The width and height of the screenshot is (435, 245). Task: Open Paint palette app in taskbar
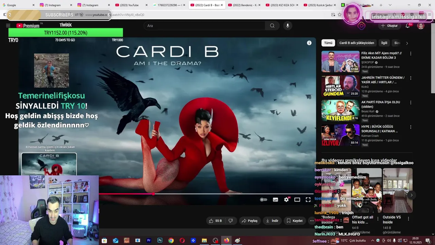238,241
